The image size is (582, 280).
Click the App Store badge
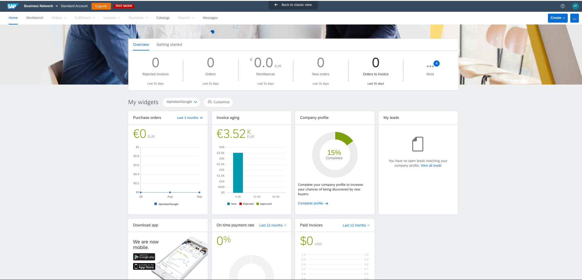144,266
